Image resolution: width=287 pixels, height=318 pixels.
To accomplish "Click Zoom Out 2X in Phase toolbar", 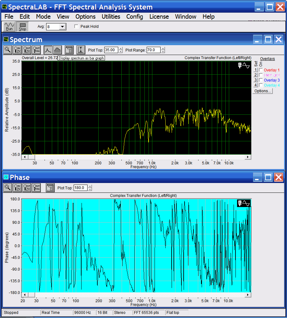I will (x=27, y=188).
